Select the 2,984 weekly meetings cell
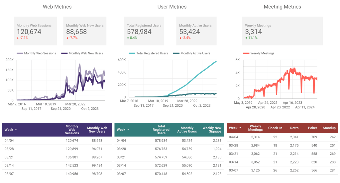 [255, 145]
